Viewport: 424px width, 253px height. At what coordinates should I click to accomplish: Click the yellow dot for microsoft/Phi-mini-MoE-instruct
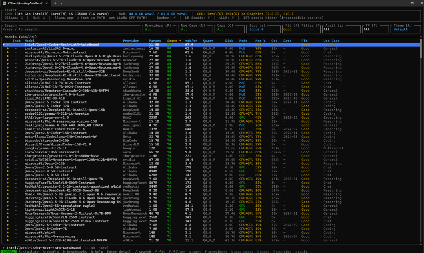(x=7, y=52)
